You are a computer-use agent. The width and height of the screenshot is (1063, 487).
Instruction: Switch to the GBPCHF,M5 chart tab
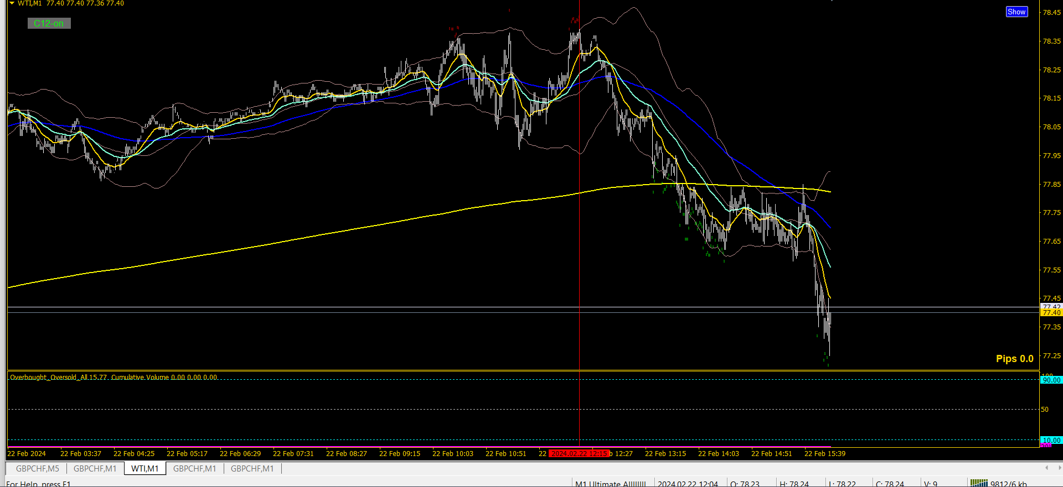point(38,468)
